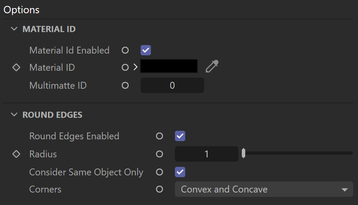Collapse the MATERIAL ID section
This screenshot has height=205, width=358.
point(14,29)
